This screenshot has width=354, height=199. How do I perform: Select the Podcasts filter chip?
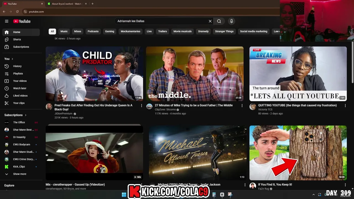[x=93, y=32]
